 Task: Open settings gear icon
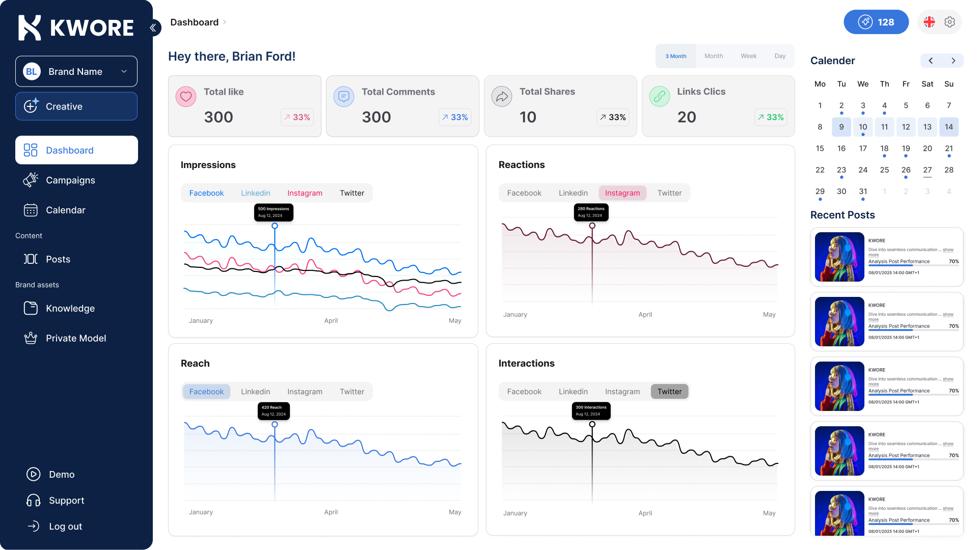coord(949,22)
